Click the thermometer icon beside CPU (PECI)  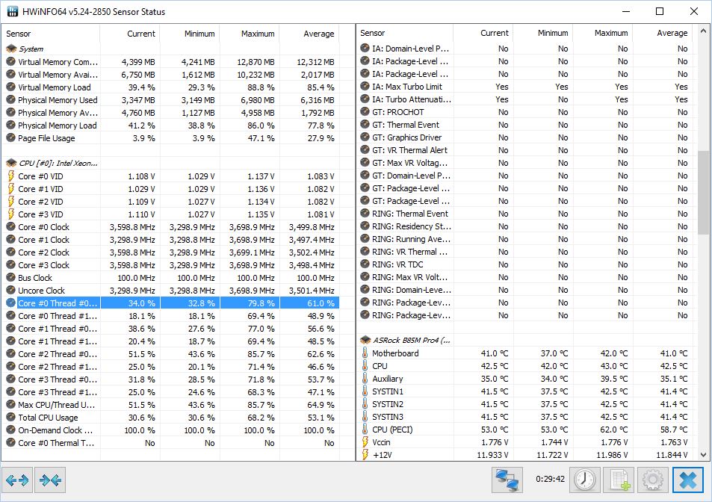[365, 430]
